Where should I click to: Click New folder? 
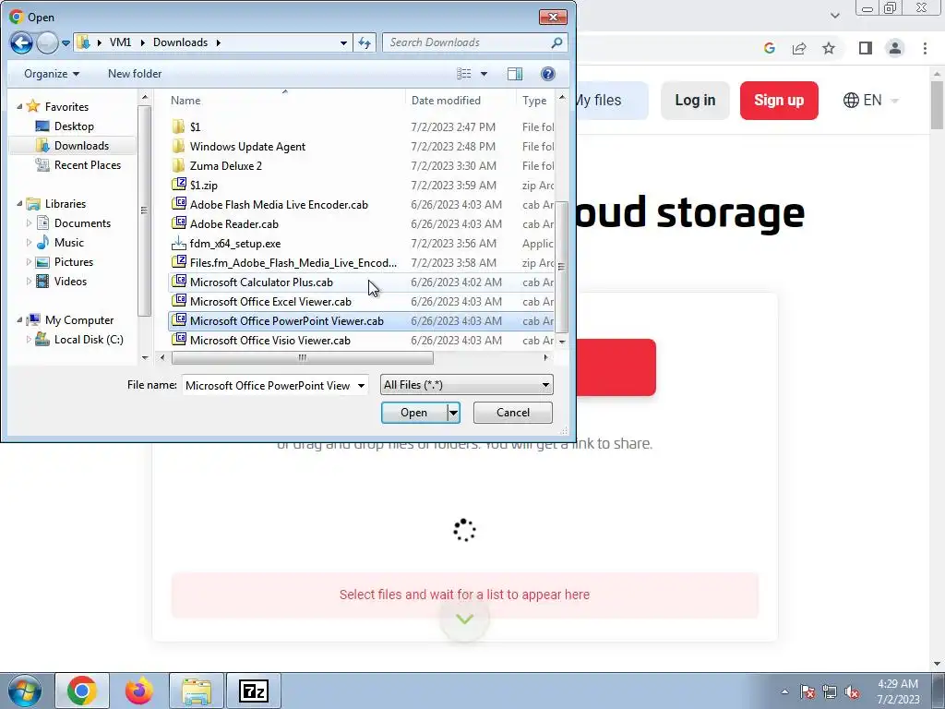click(x=135, y=74)
